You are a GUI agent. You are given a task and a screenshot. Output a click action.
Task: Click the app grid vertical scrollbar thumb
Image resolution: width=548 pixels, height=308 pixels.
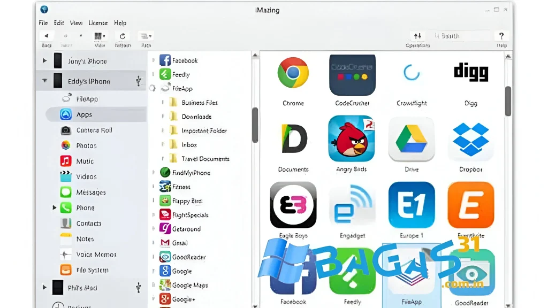[508, 101]
